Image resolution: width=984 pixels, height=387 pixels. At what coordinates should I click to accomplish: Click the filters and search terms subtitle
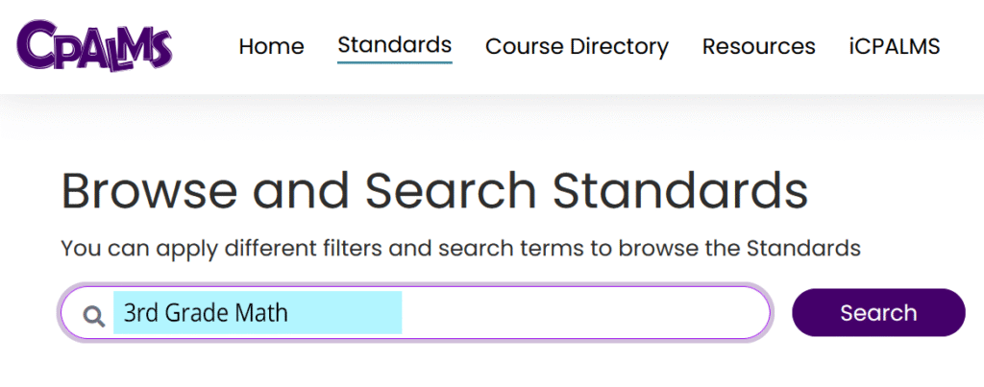460,248
